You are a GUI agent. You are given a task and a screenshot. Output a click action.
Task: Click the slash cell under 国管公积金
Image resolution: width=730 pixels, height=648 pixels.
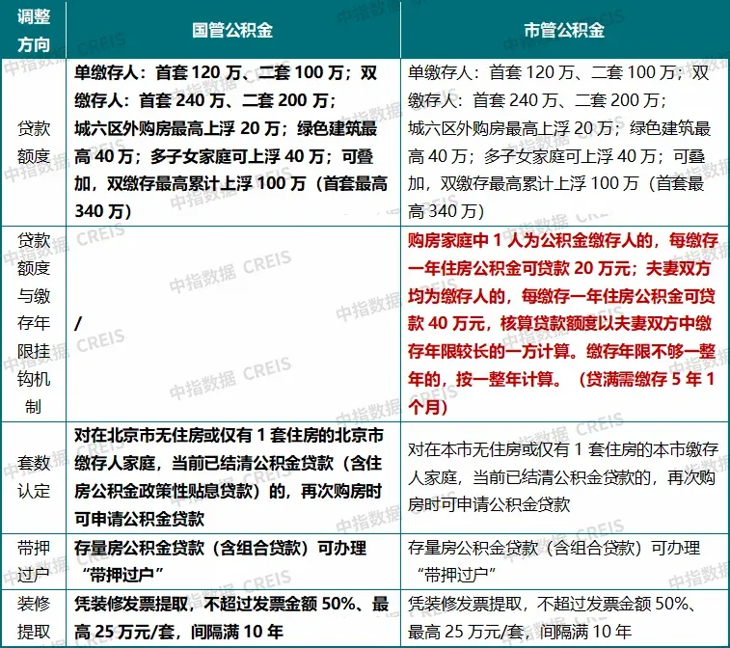click(x=233, y=324)
